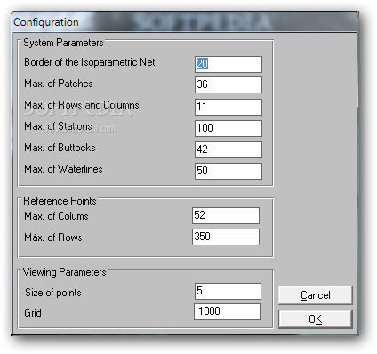This screenshot has width=377, height=354.
Task: Confirm settings with the OK button
Action: [316, 319]
